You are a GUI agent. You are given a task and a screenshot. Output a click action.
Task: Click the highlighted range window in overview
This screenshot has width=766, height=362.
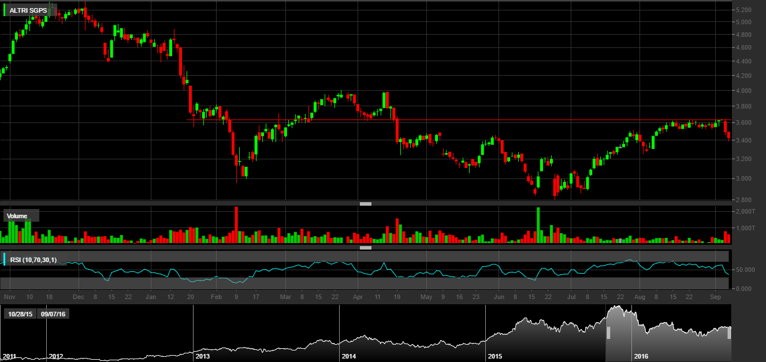(668, 333)
